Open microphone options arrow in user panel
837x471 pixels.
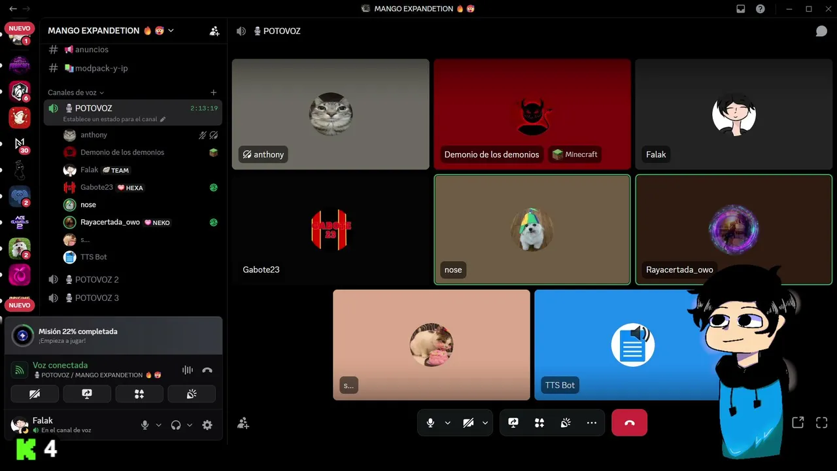point(158,425)
